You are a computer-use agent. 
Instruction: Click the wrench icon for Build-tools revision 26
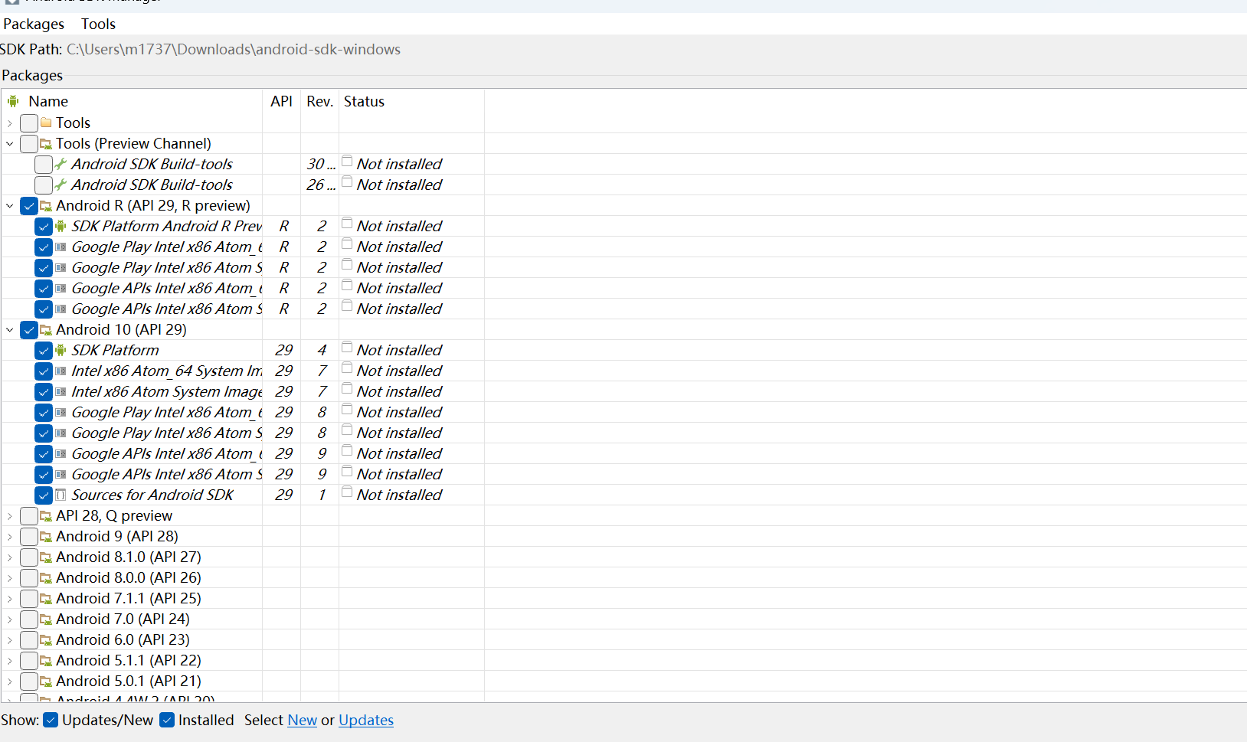coord(61,185)
